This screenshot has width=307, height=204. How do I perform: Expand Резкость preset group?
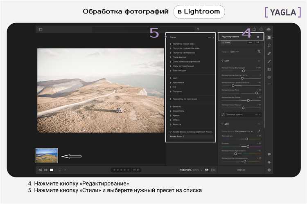pyautogui.click(x=175, y=124)
